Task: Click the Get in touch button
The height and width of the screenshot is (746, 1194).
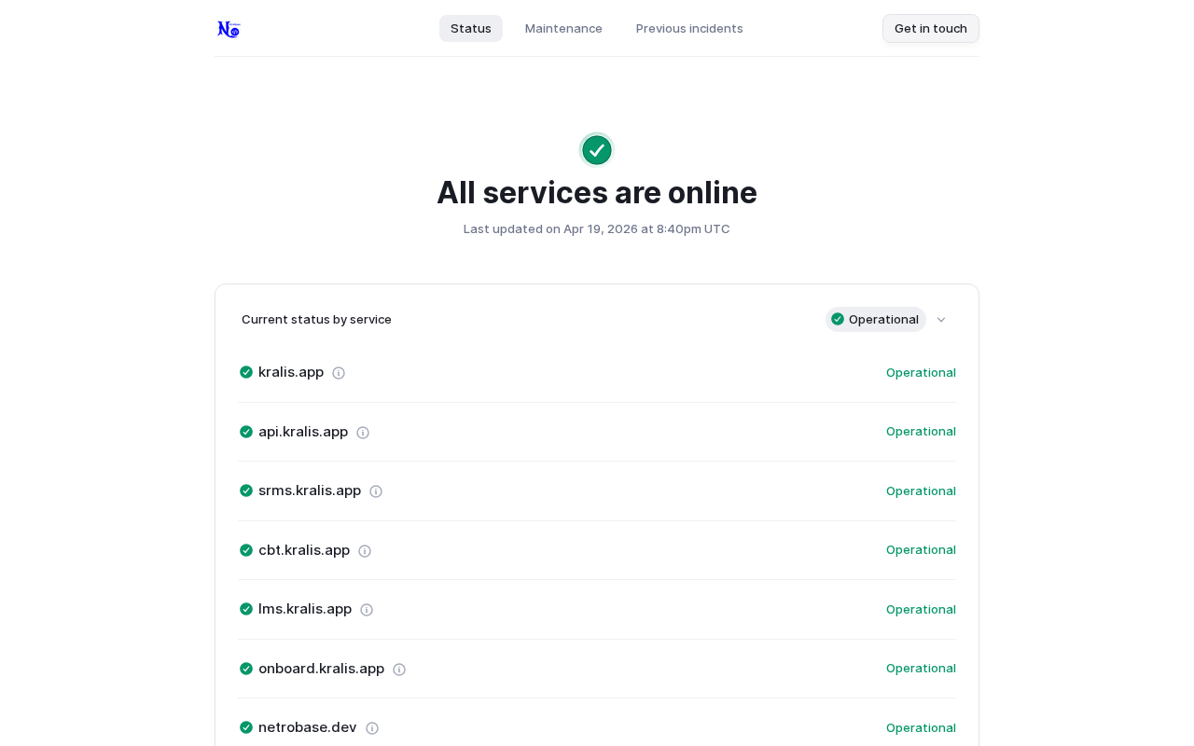Action: coord(930,29)
